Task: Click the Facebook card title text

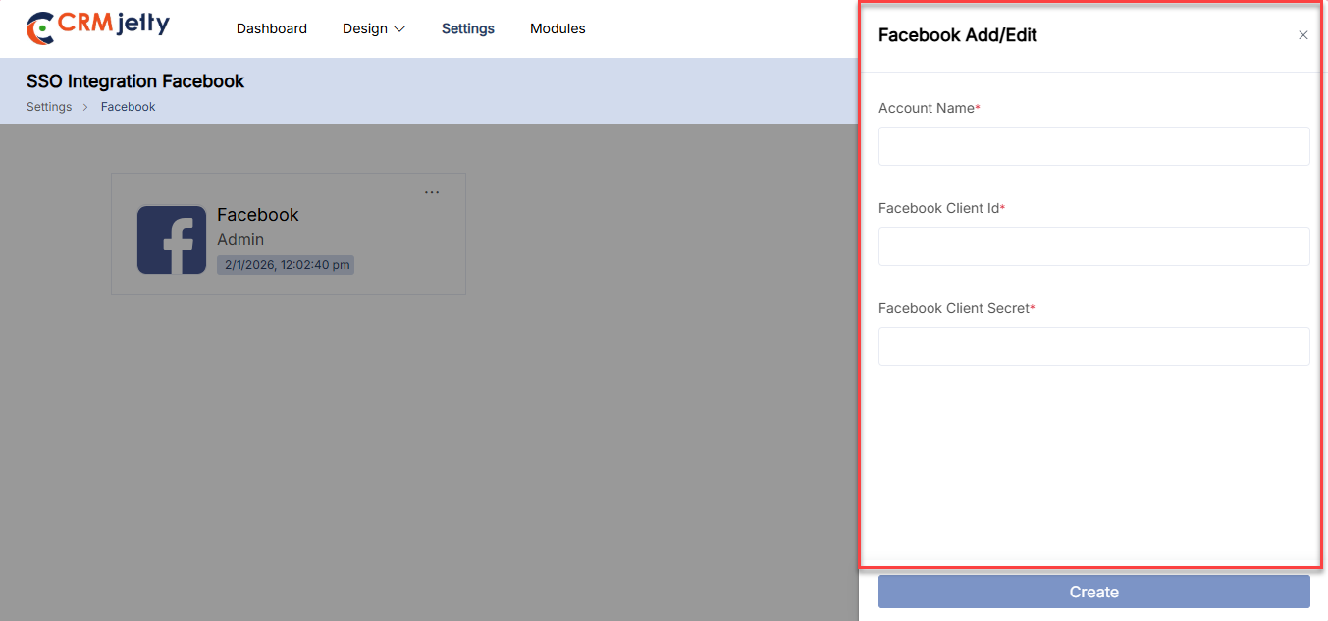Action: (258, 215)
